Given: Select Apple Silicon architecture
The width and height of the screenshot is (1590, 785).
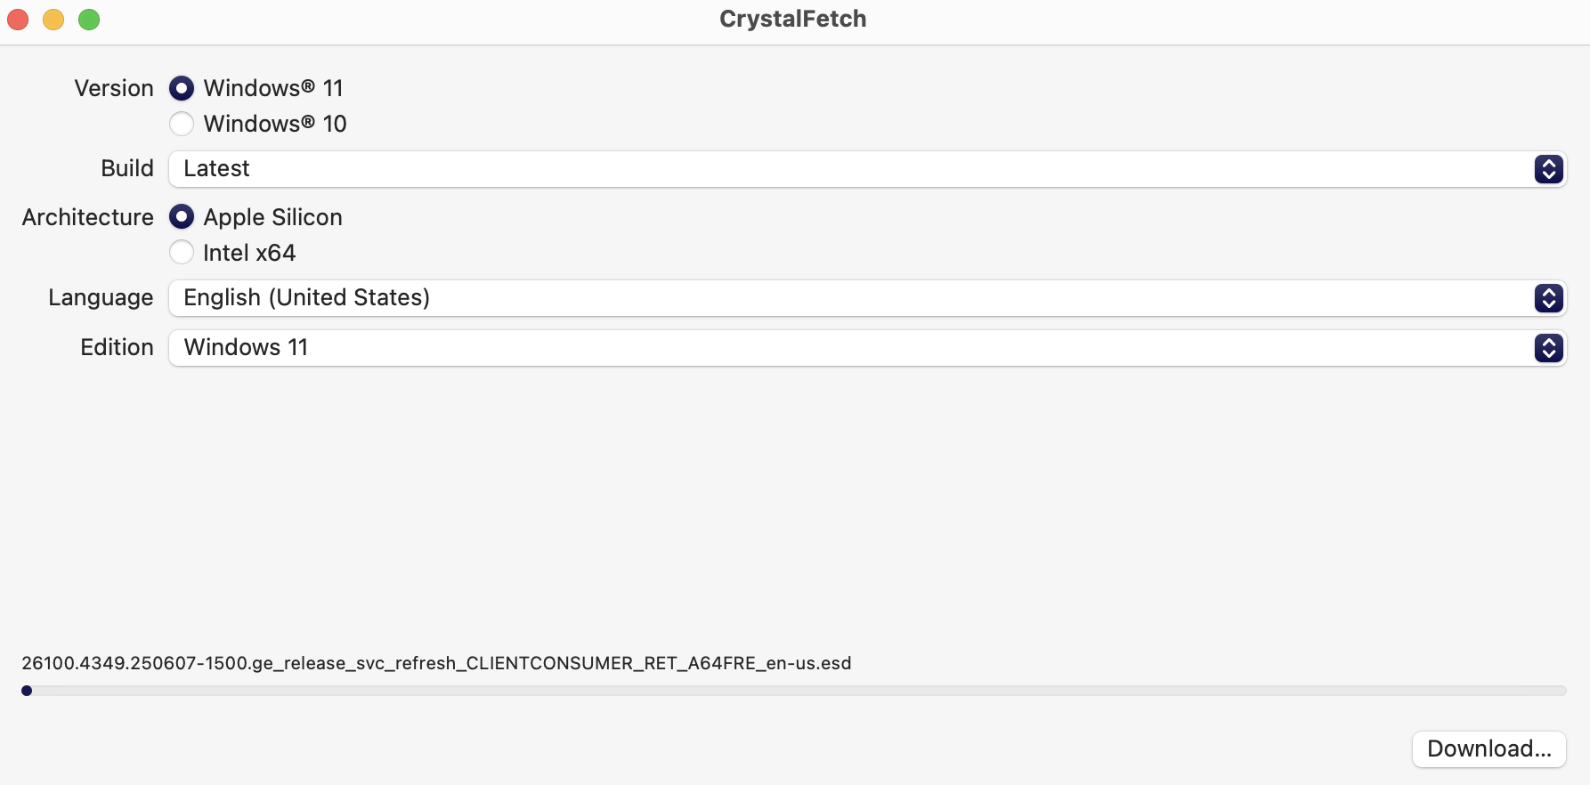Looking at the screenshot, I should tap(182, 217).
